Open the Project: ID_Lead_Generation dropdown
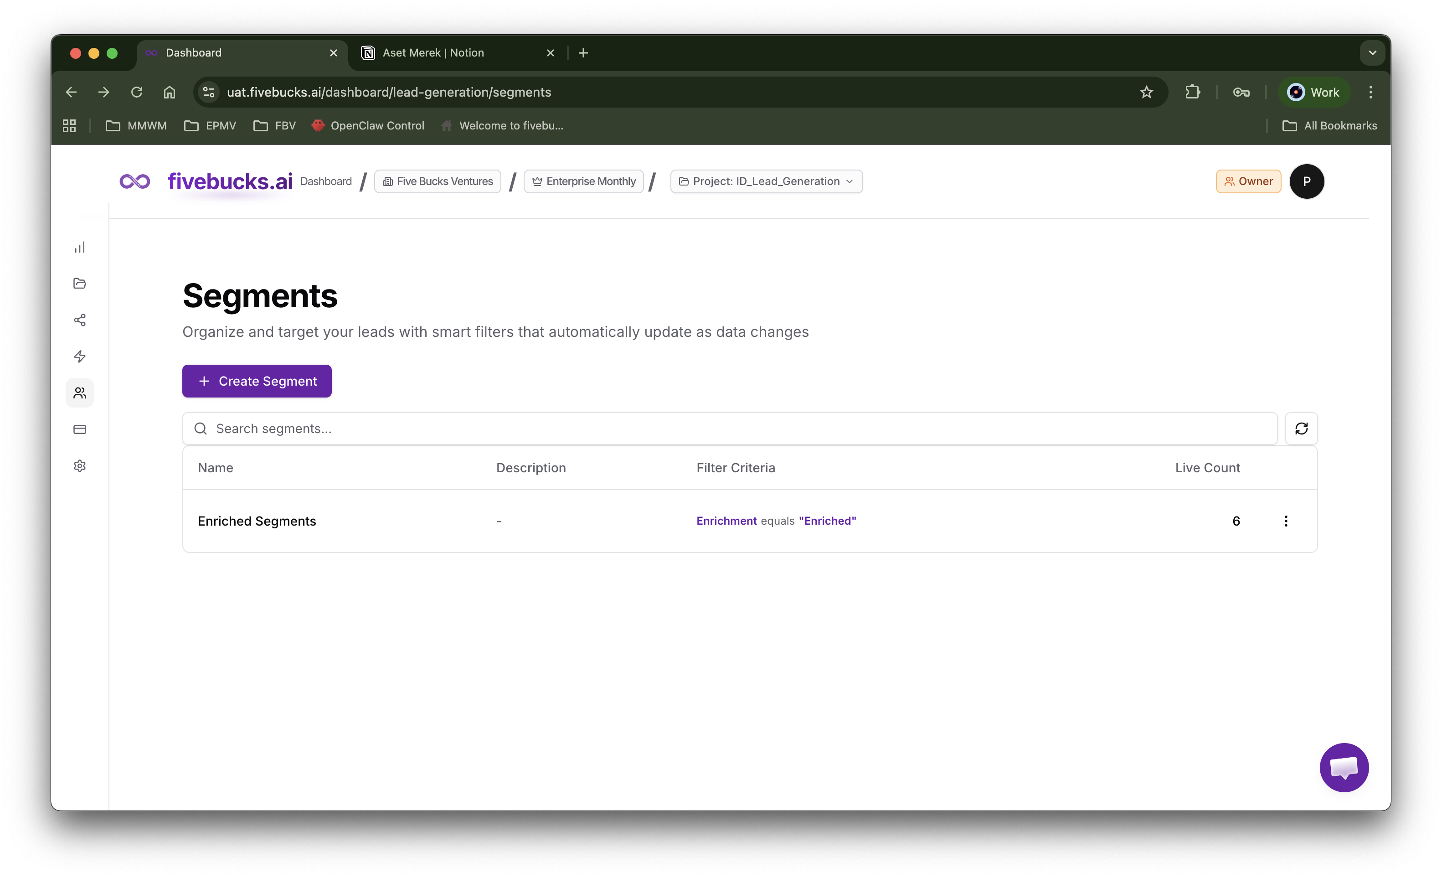This screenshot has width=1442, height=878. click(x=766, y=181)
